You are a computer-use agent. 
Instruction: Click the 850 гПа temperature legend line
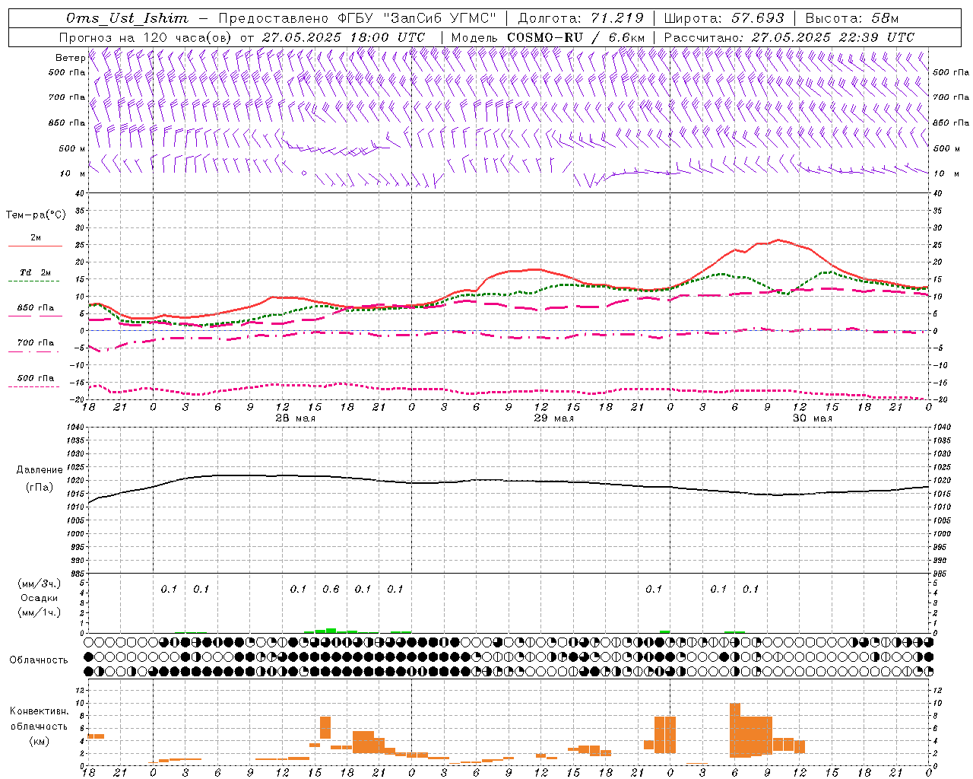click(x=35, y=315)
